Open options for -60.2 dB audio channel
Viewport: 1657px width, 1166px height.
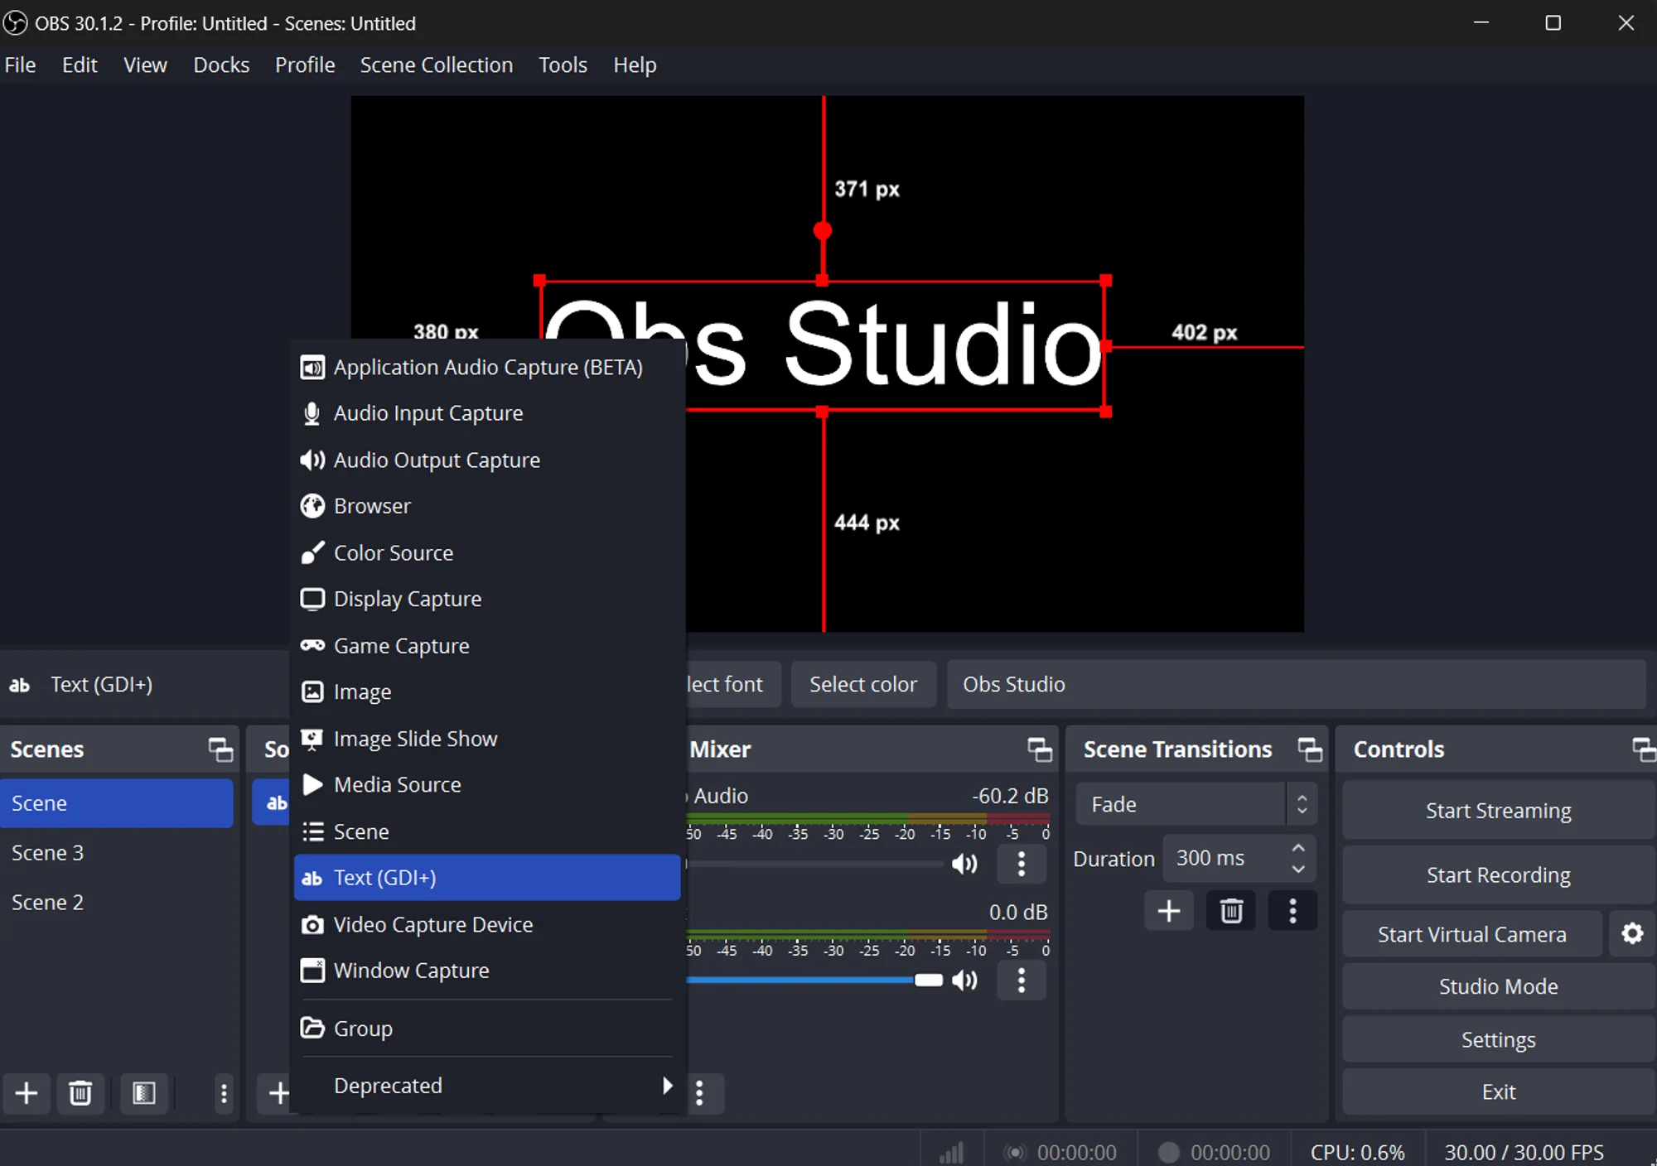click(x=1022, y=864)
